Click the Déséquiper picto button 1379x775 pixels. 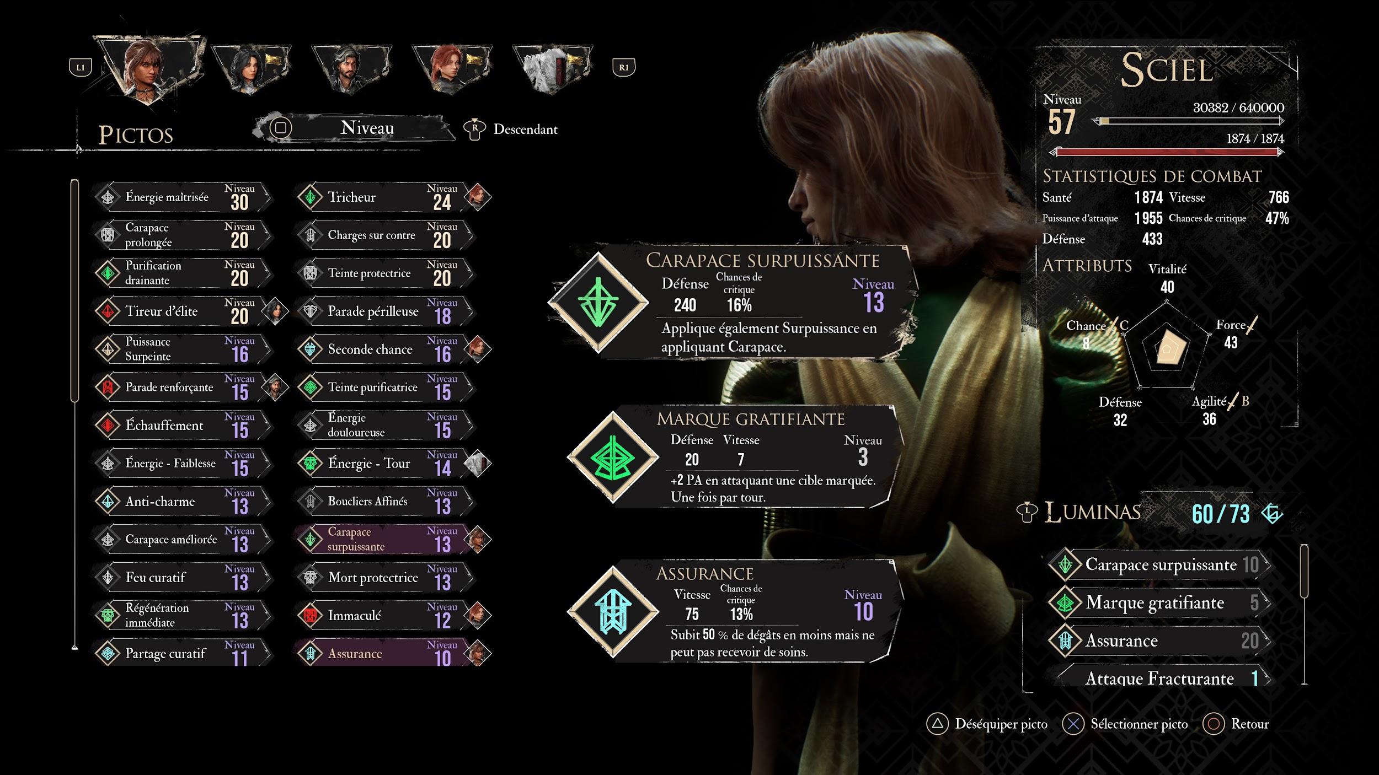click(987, 724)
